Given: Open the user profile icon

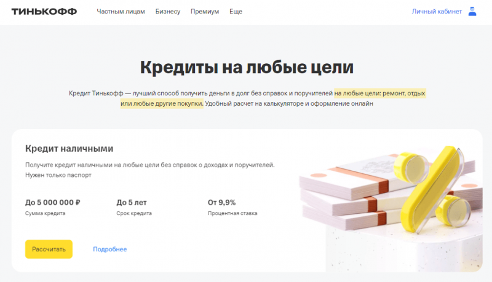Looking at the screenshot, I should tap(472, 11).
